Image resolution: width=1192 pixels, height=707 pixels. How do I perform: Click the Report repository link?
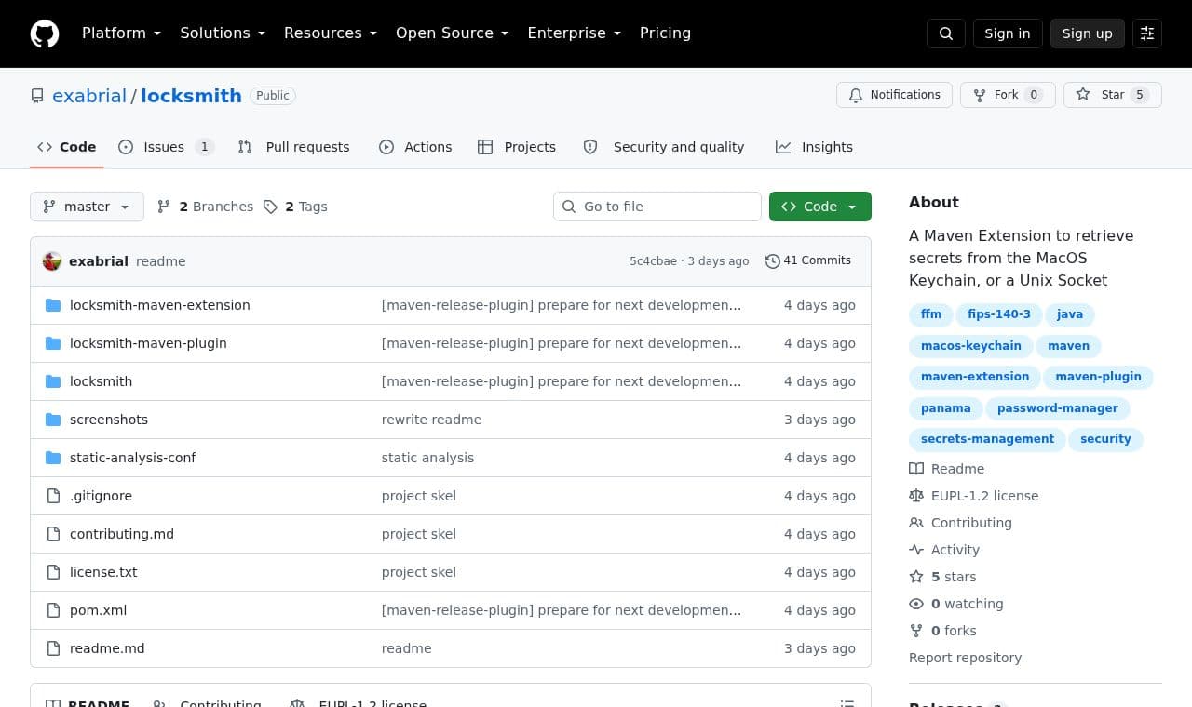coord(965,658)
